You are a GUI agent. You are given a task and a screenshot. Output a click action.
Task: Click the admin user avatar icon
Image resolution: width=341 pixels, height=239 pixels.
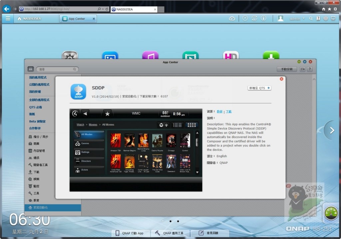pyautogui.click(x=280, y=19)
